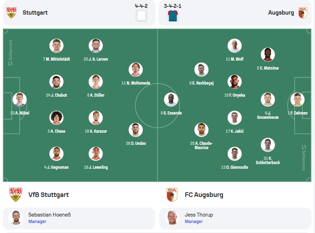Open the FC Augsburg logo below pitch
This screenshot has width=315, height=233.
coord(172,195)
